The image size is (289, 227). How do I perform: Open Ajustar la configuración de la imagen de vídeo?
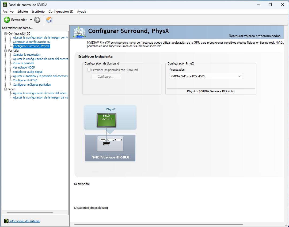[40, 97]
